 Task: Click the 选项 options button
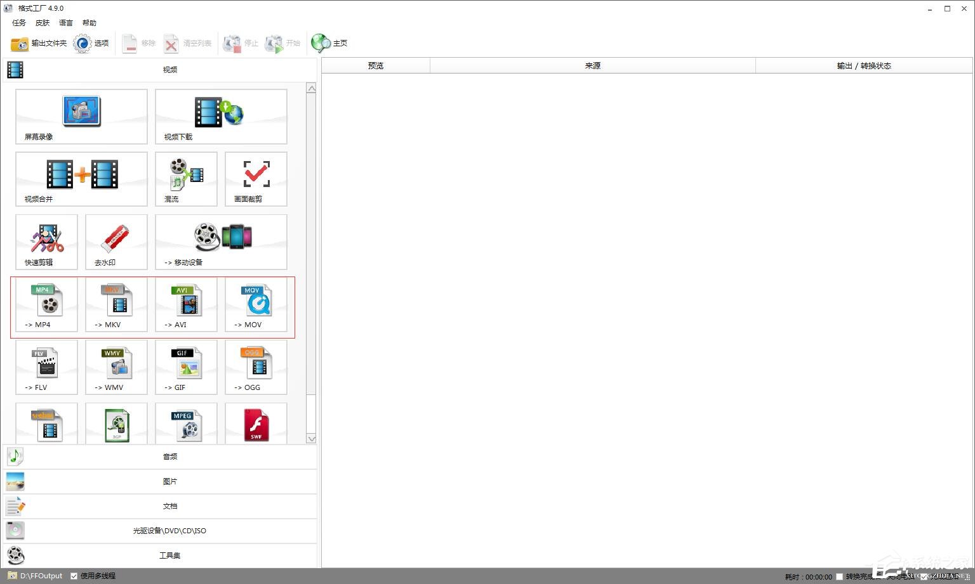(91, 43)
